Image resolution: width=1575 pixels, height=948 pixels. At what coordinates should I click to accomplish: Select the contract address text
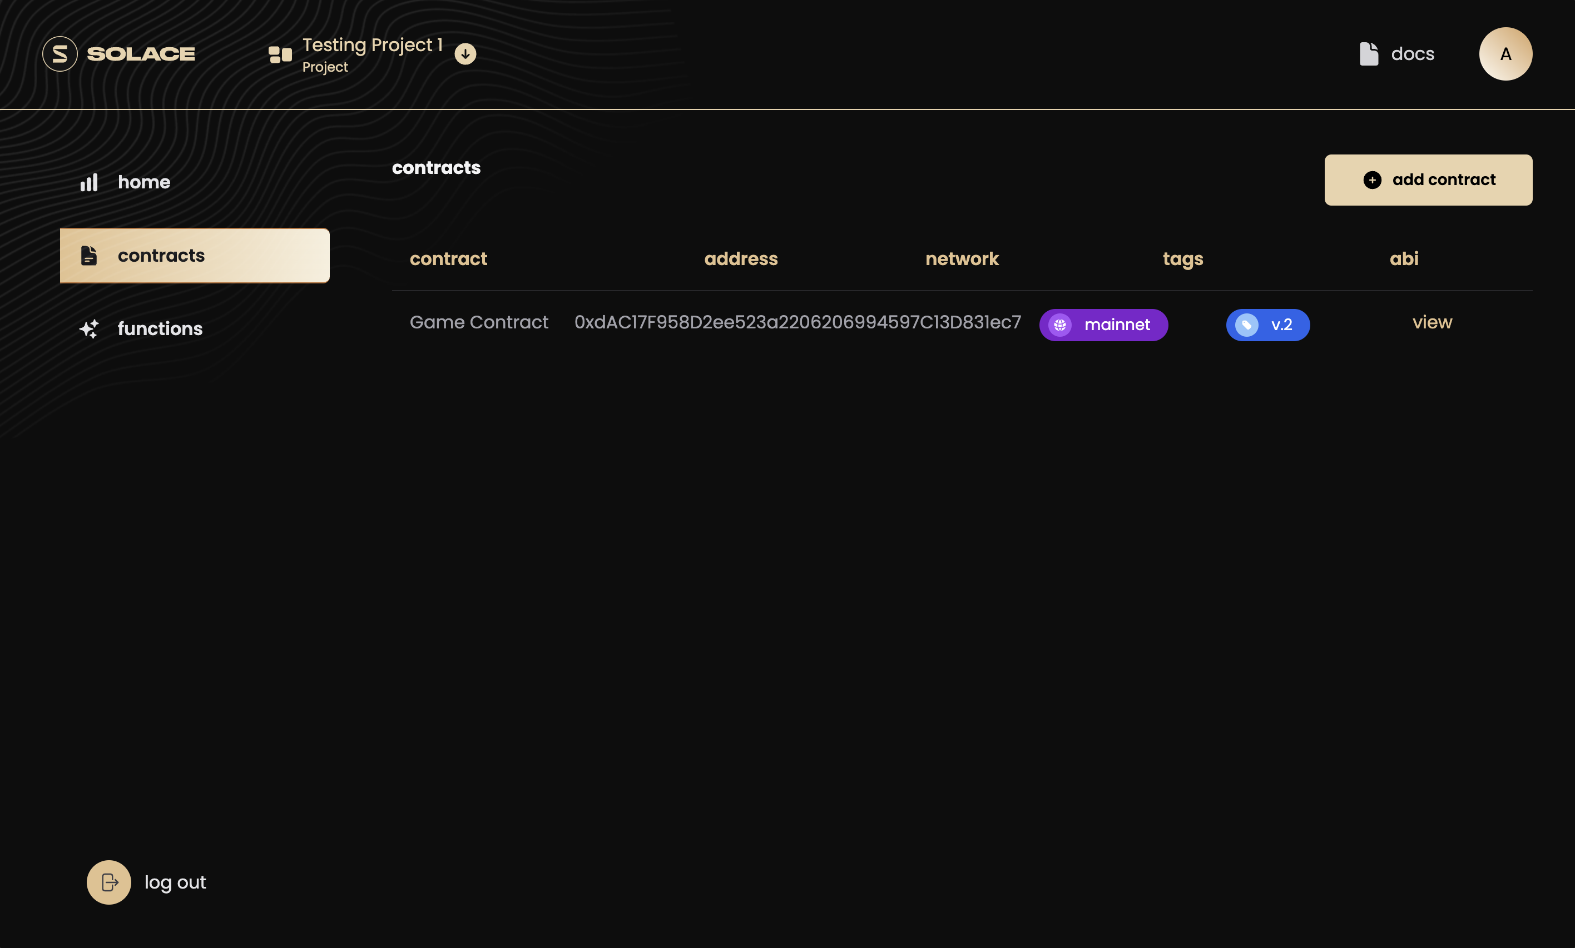797,322
